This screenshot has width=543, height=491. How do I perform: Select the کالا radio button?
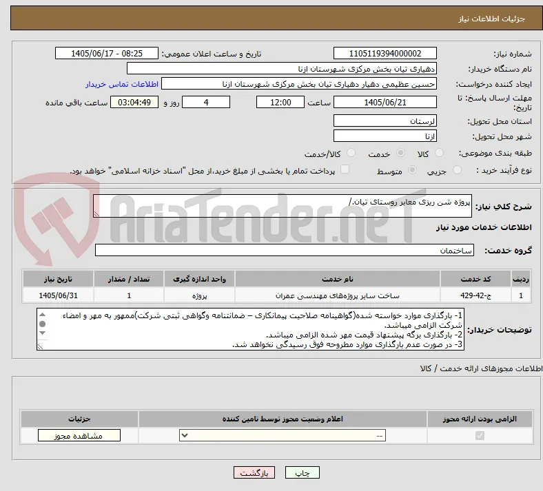coord(439,153)
